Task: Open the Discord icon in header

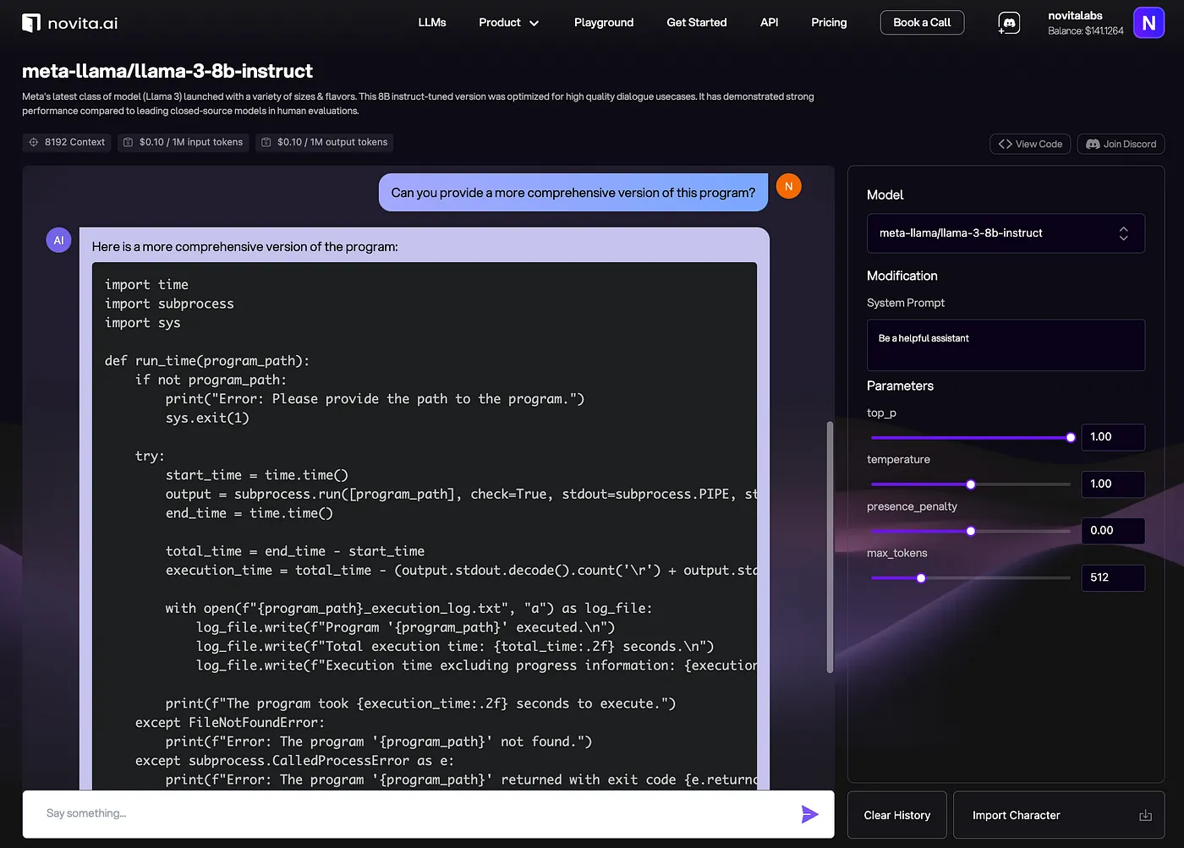Action: (1009, 23)
